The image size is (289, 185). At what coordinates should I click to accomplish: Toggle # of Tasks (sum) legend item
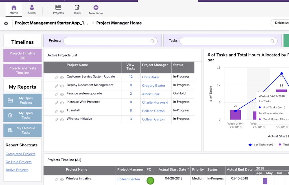pos(260,145)
